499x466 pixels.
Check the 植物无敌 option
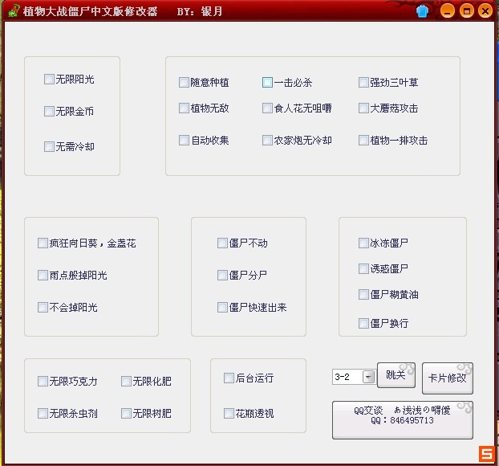coord(184,108)
